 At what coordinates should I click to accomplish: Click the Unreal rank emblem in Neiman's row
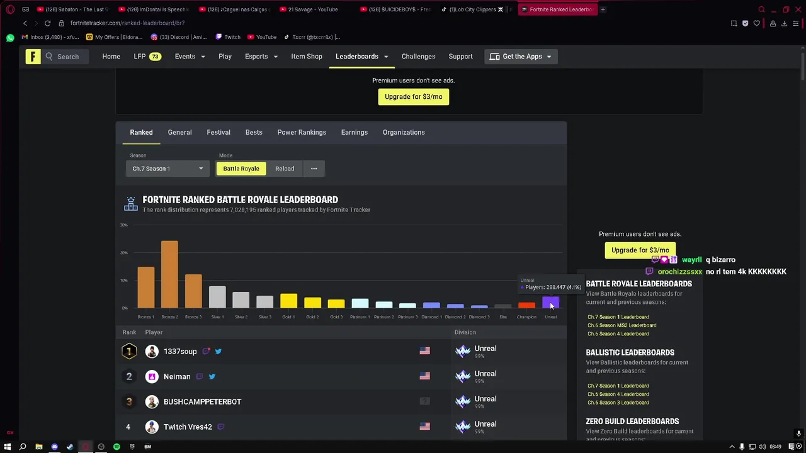463,377
